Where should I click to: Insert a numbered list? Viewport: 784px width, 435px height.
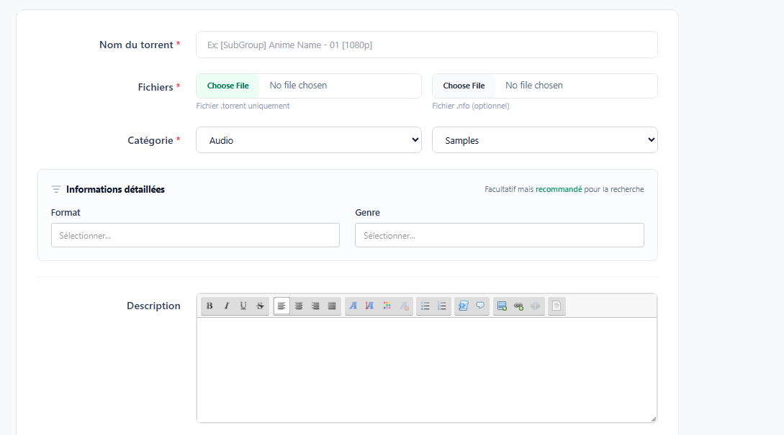[442, 306]
